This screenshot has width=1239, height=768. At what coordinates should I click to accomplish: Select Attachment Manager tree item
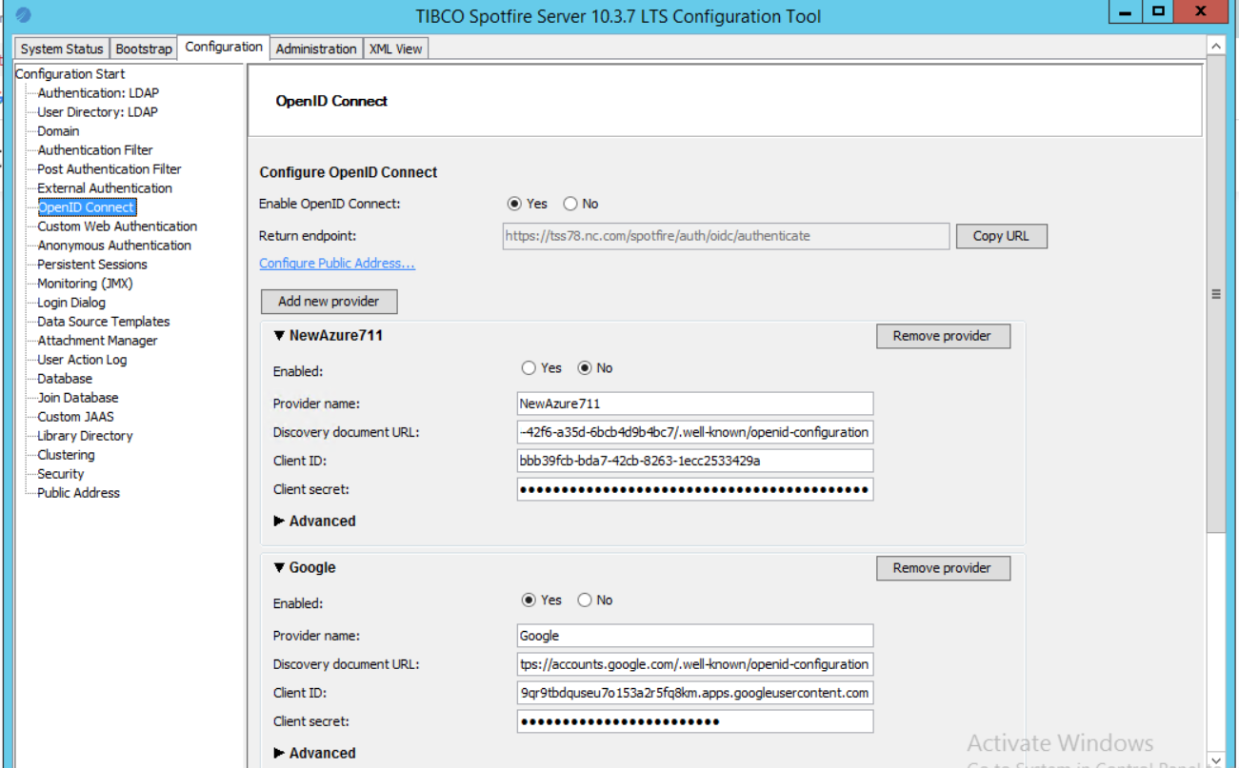pos(97,341)
